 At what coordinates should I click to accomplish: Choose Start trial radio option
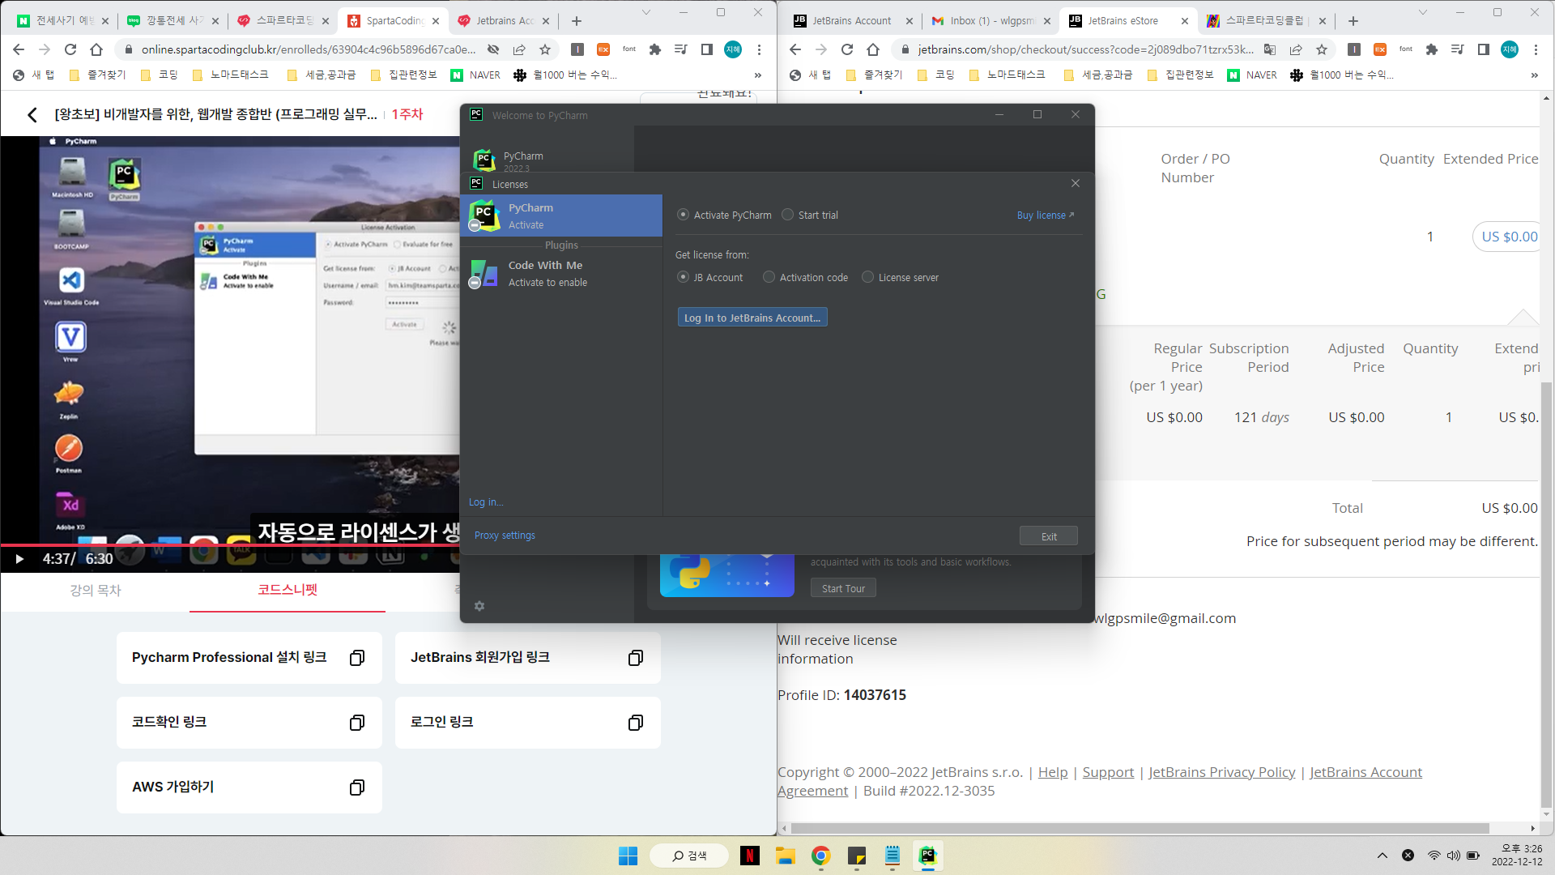tap(787, 215)
